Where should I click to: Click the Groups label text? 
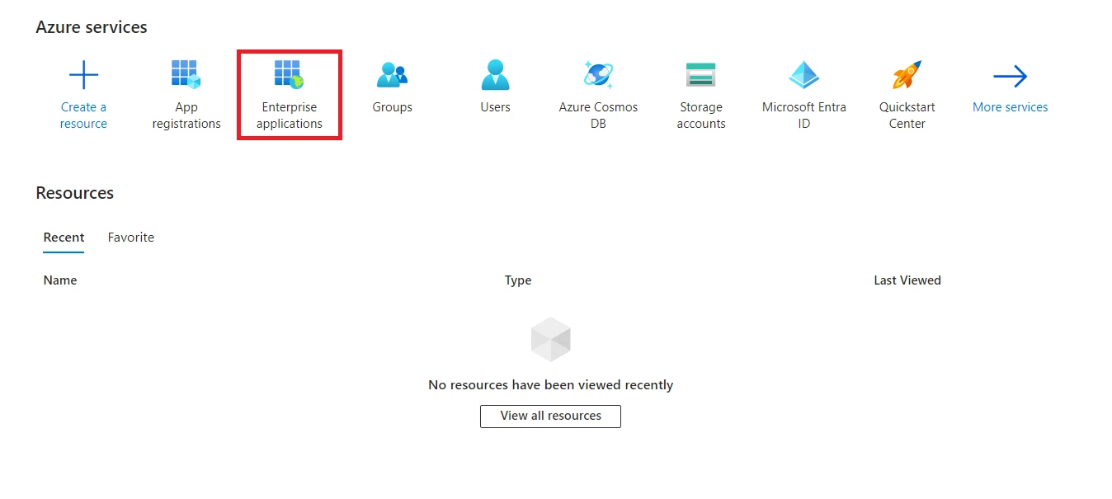click(x=392, y=107)
